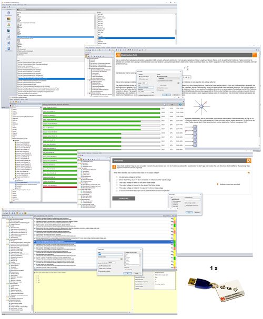The width and height of the screenshot is (263, 319).
Task: Click the orange checkmark icon on Vorschau header
Action: point(249,160)
